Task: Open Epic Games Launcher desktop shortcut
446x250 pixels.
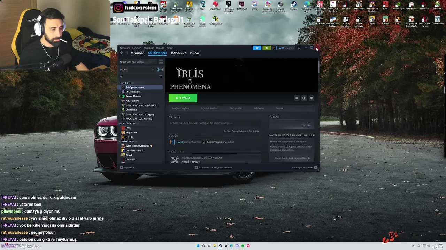Action: pyautogui.click(x=228, y=7)
